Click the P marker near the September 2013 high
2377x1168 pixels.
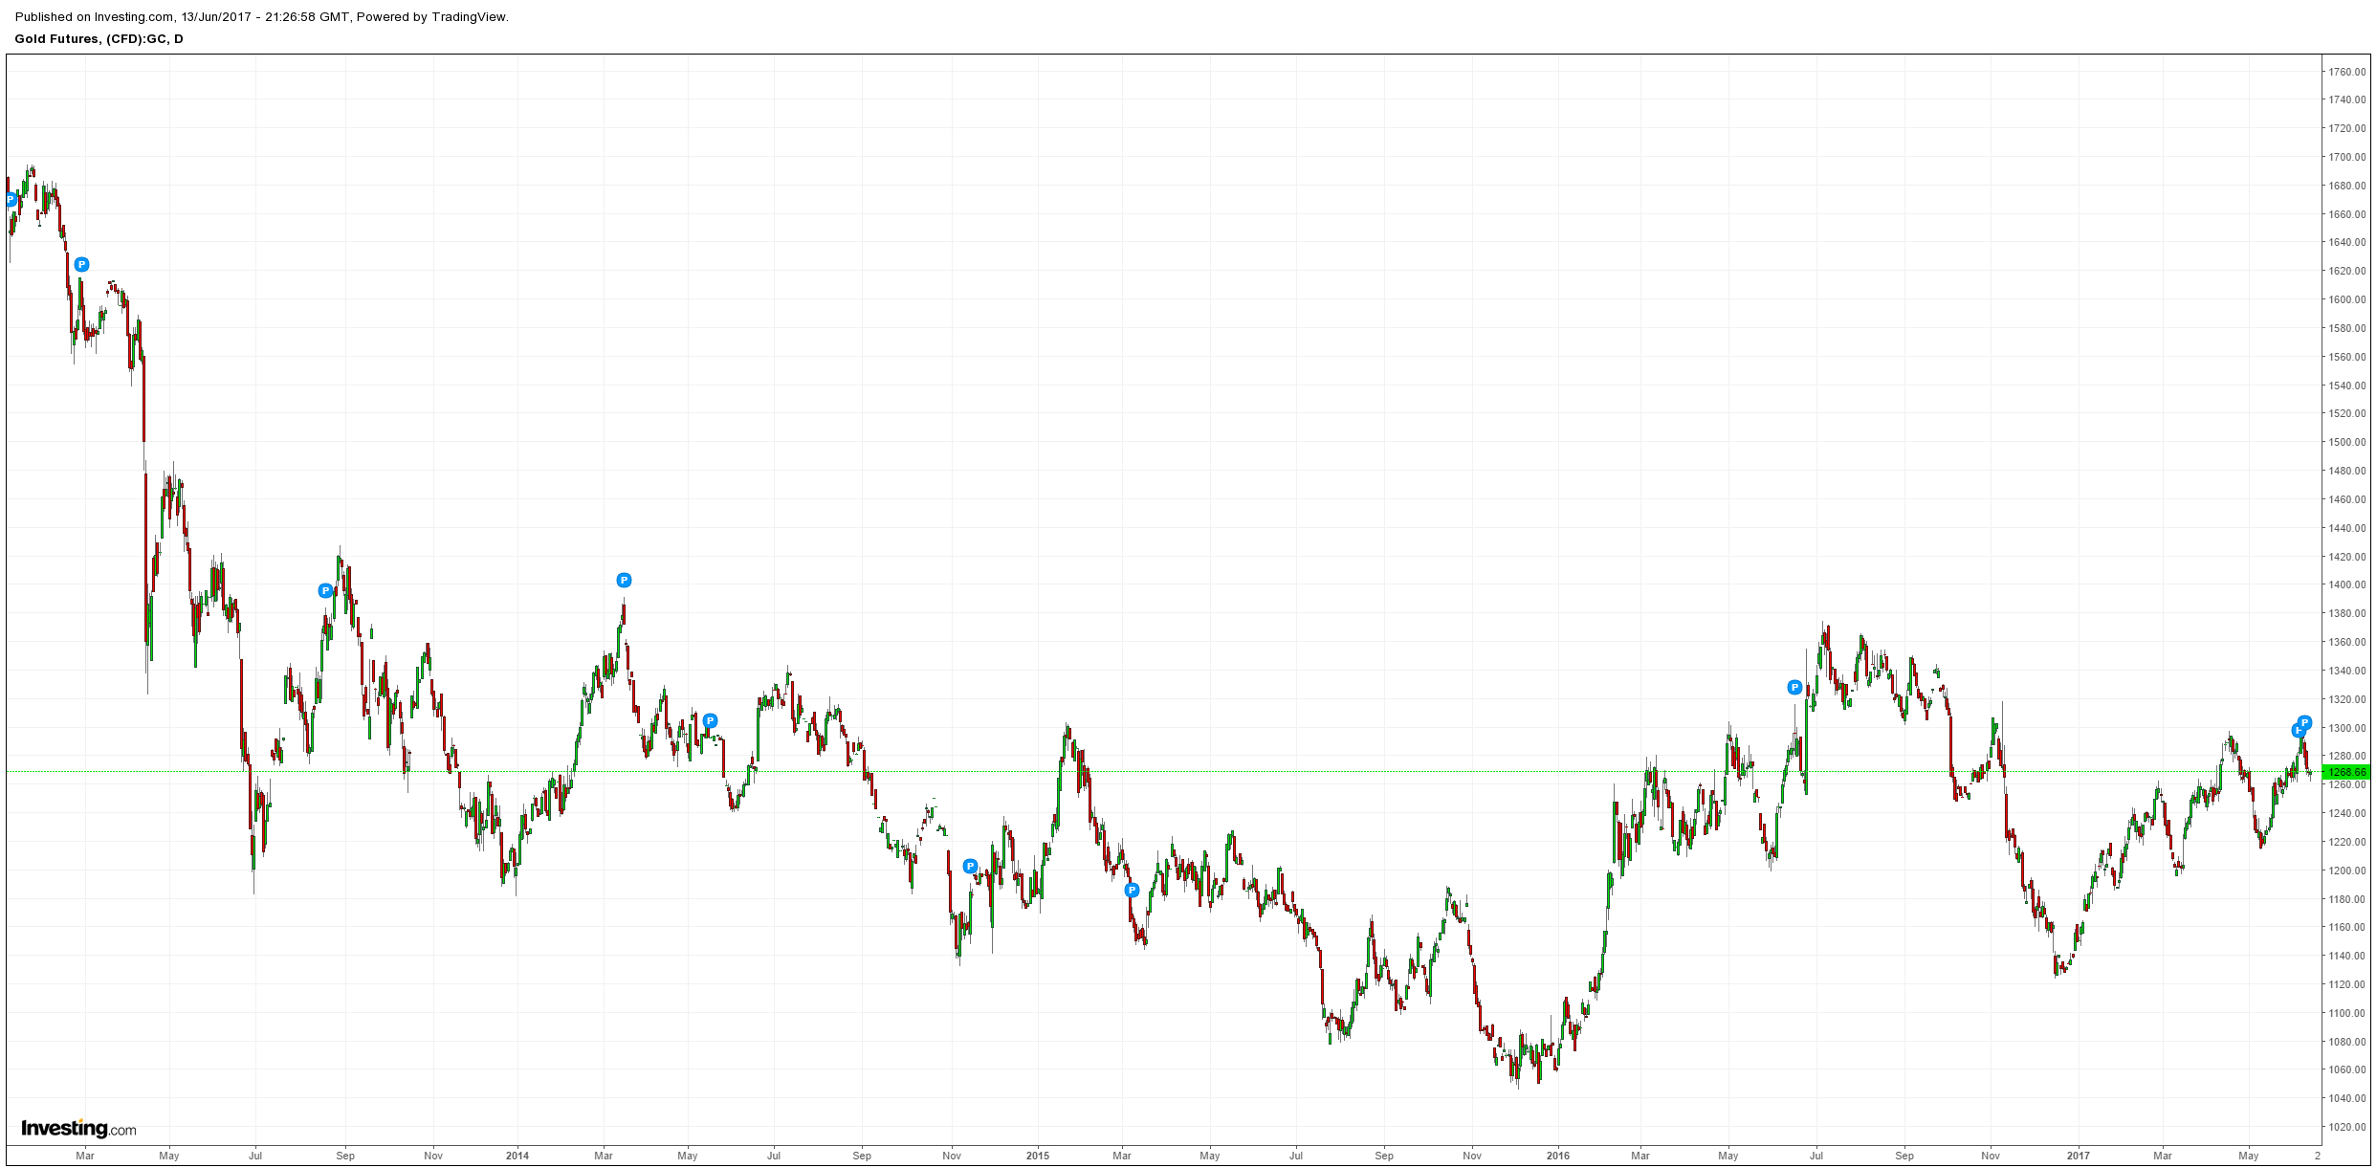point(325,590)
